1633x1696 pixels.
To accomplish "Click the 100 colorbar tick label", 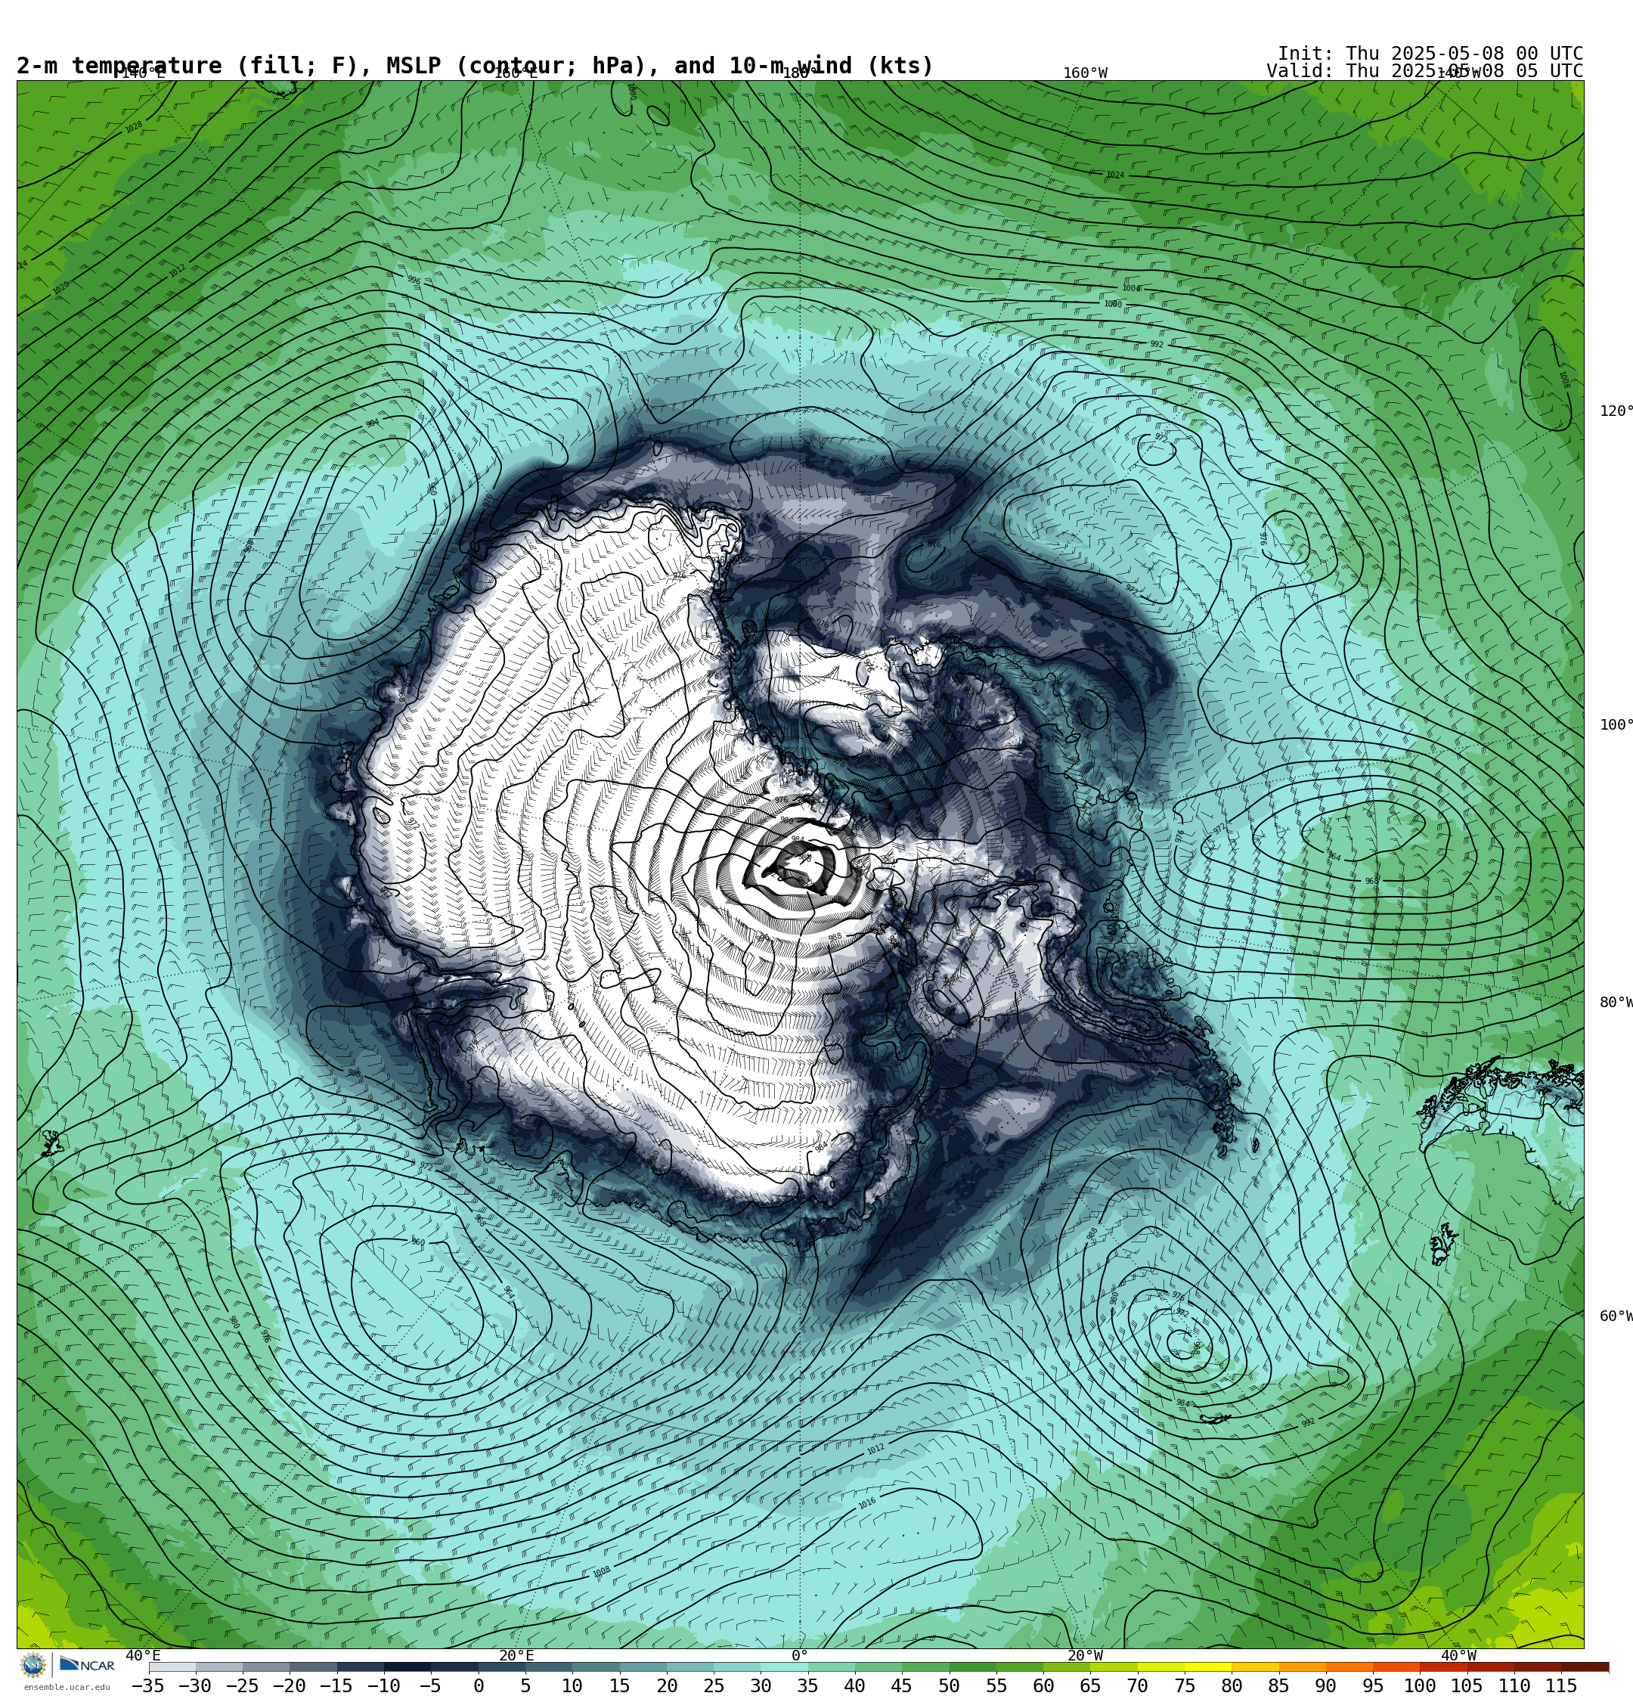I will tap(1420, 1685).
